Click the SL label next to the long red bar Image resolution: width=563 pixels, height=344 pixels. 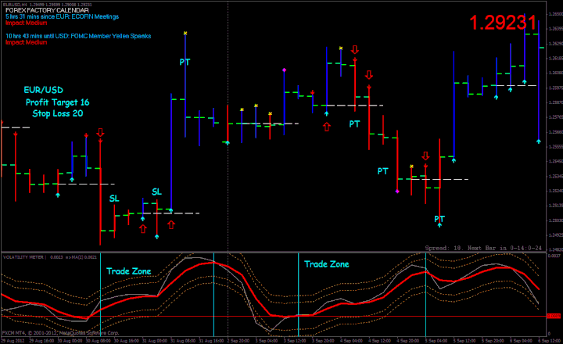114,199
